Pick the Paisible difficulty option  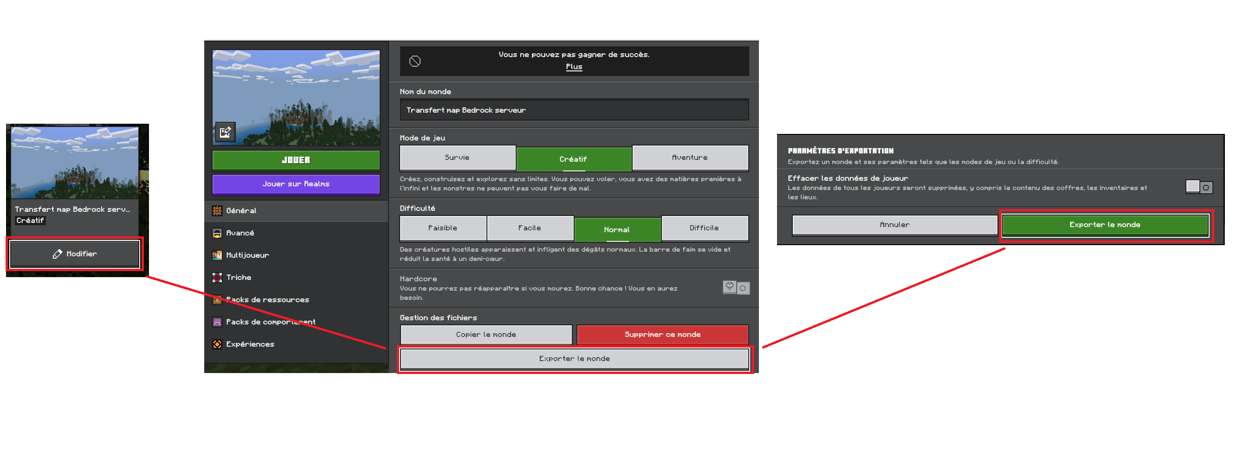click(443, 228)
